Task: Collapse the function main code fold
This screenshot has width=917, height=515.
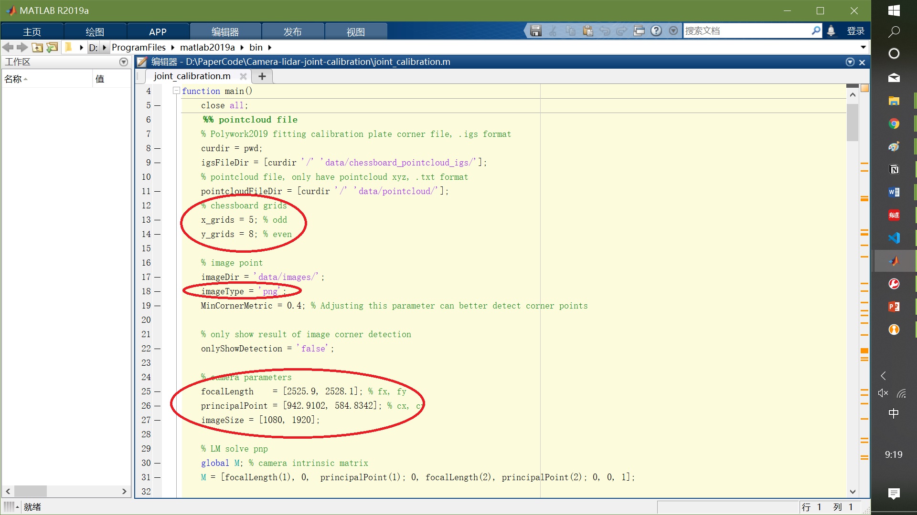Action: coord(176,91)
